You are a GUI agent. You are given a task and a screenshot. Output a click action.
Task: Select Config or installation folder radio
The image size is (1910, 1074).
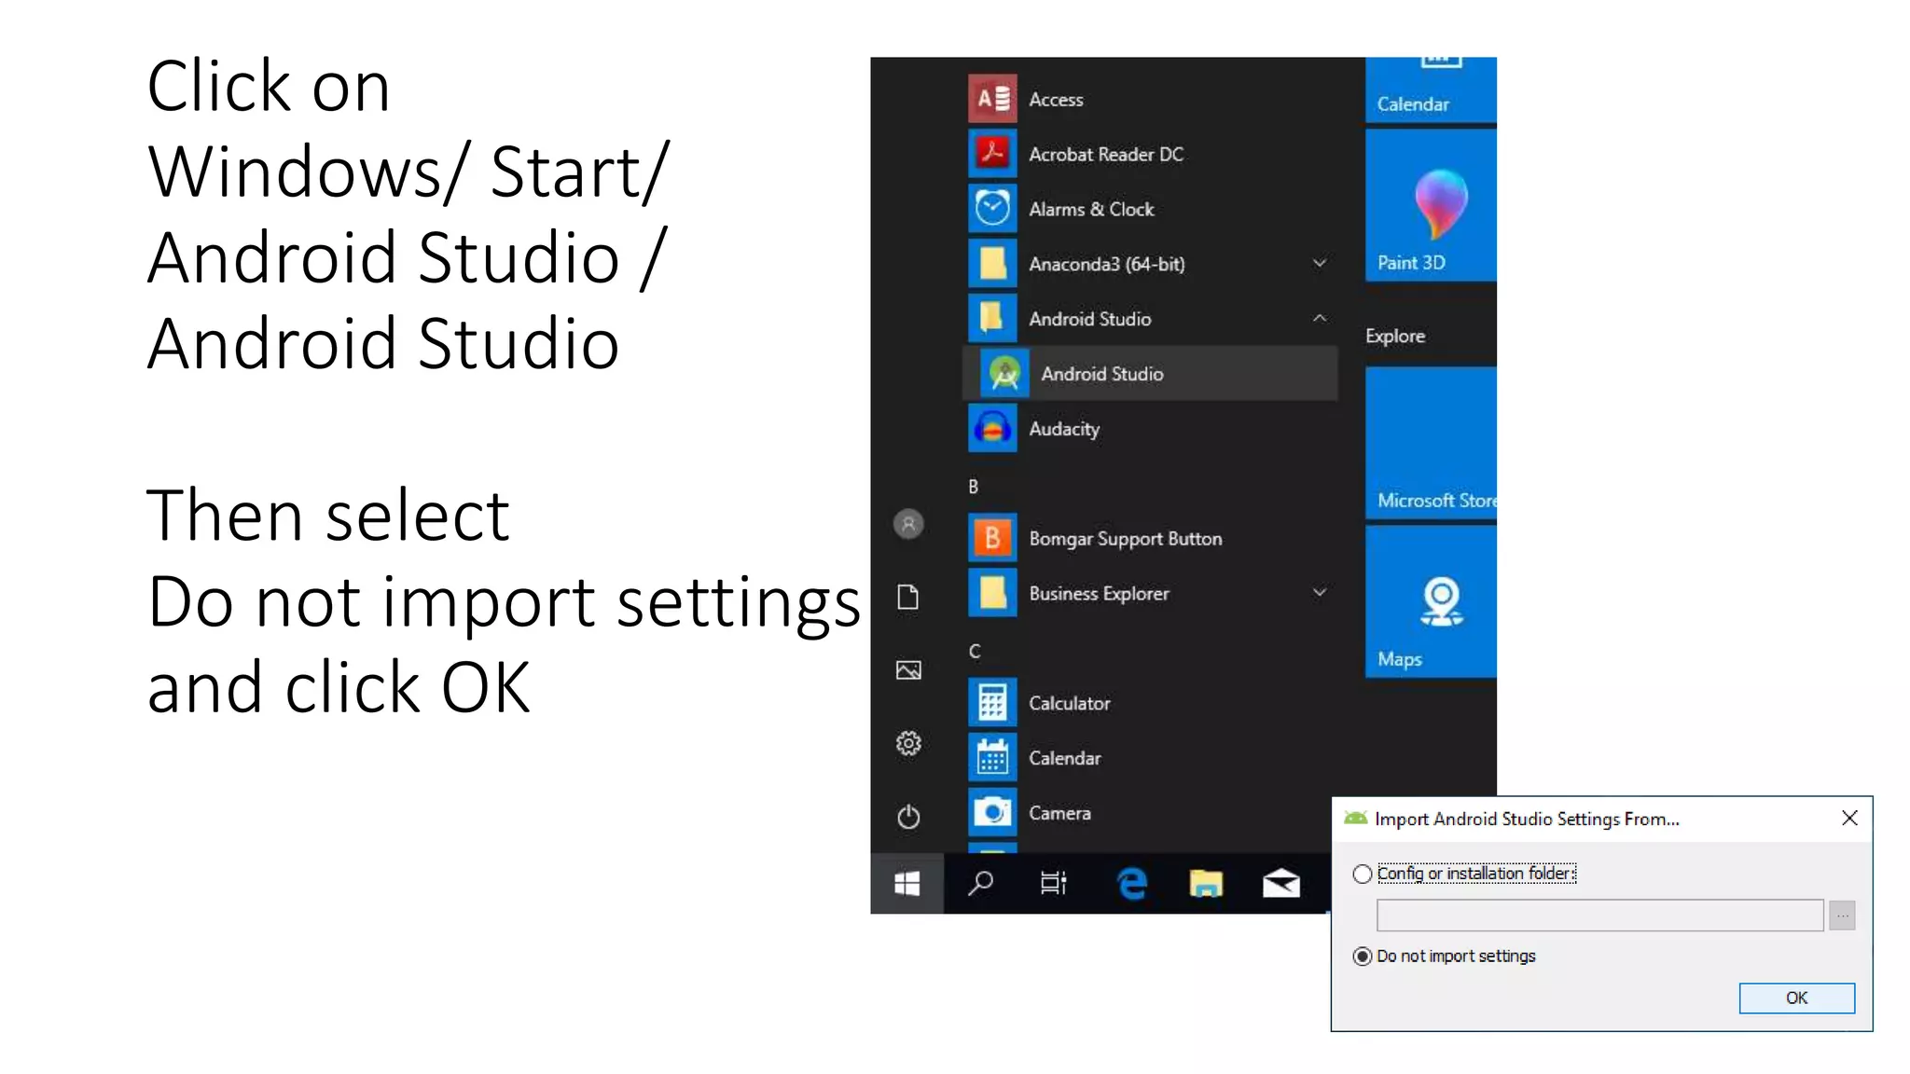[1363, 874]
